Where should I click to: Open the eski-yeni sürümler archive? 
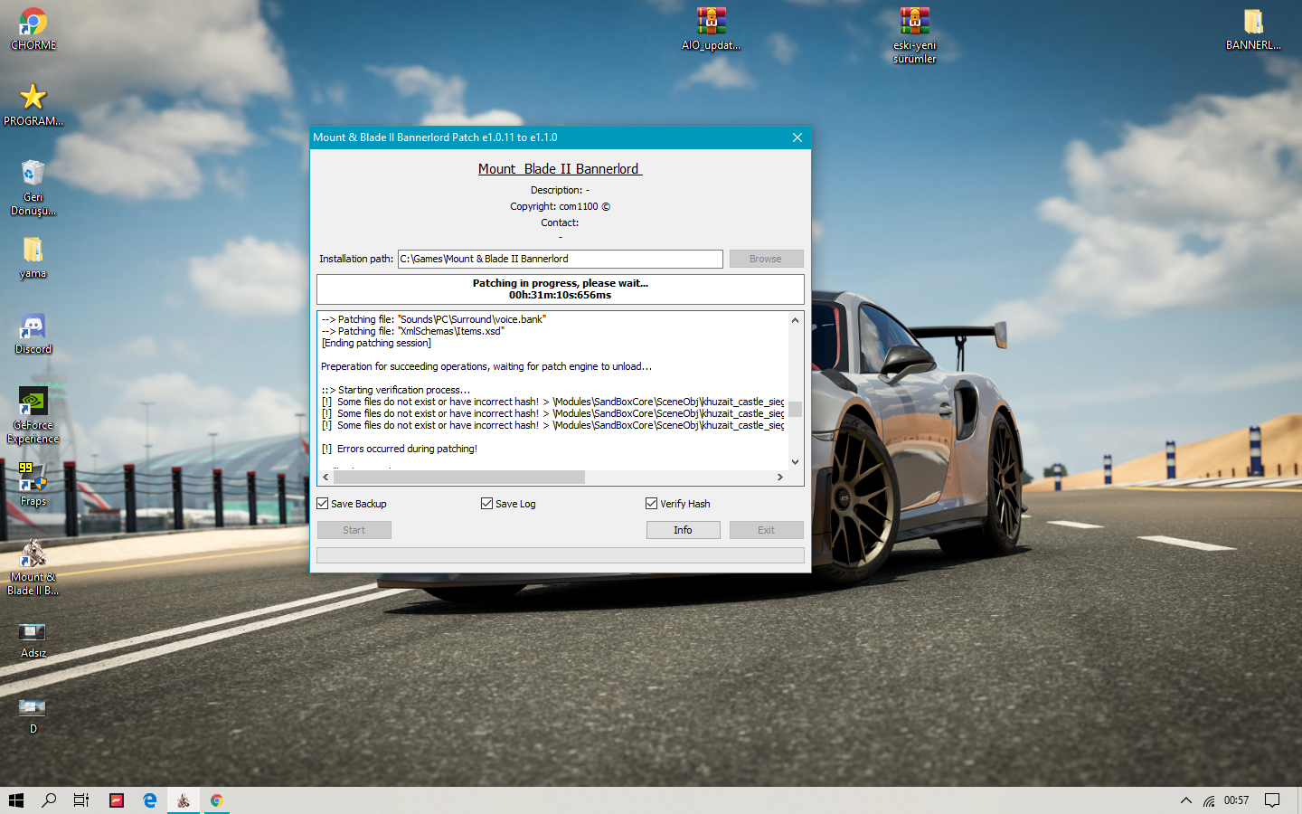tap(915, 35)
